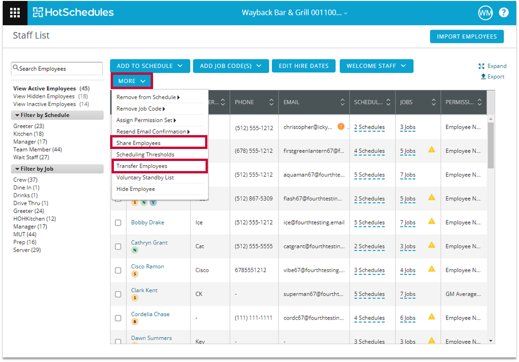Collapse the Filter by Schedule section
The image size is (519, 362).
pos(57,115)
